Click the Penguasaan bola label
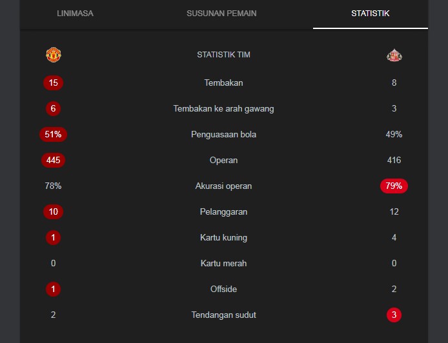The height and width of the screenshot is (343, 448). click(x=223, y=134)
